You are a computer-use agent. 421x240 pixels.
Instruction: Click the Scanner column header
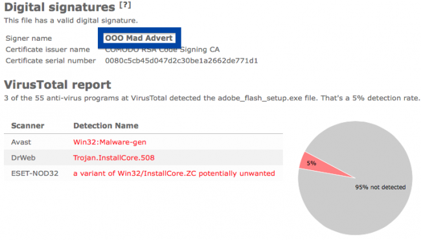28,125
